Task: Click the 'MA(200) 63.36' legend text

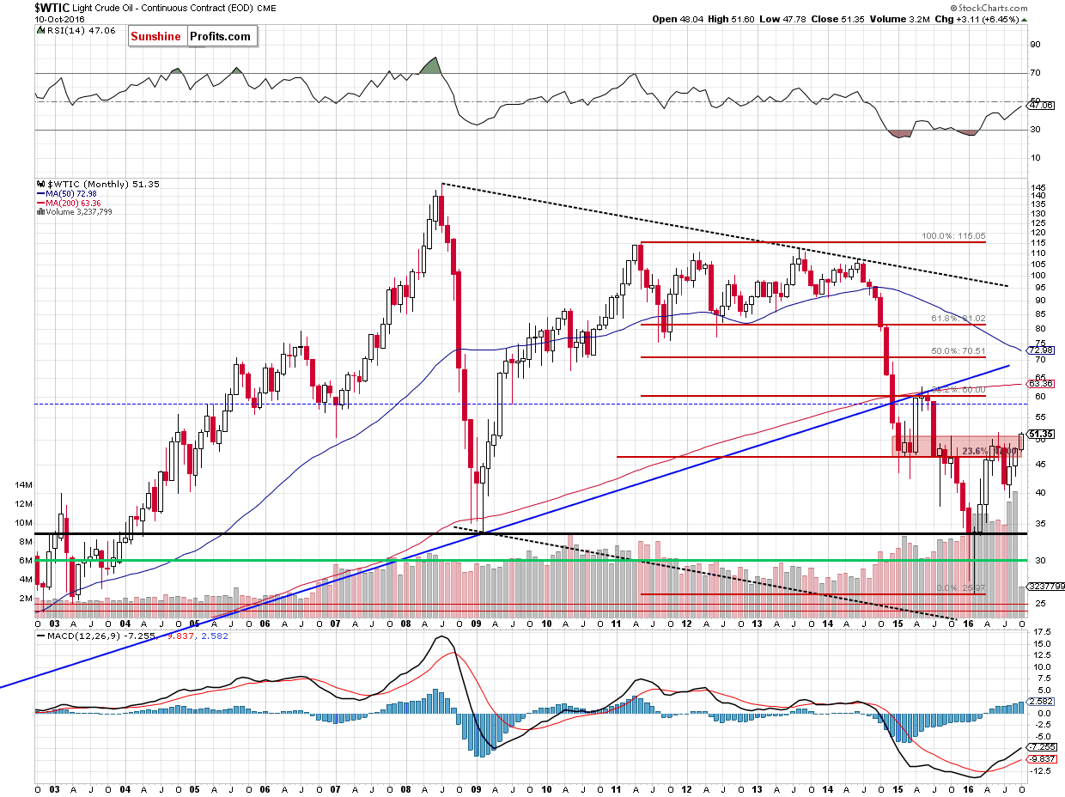Action: (71, 203)
